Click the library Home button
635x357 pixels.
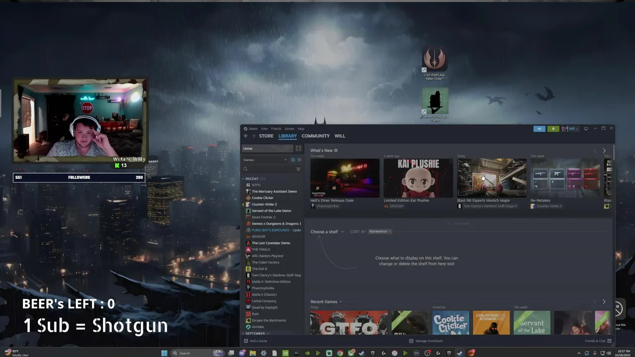click(x=267, y=148)
